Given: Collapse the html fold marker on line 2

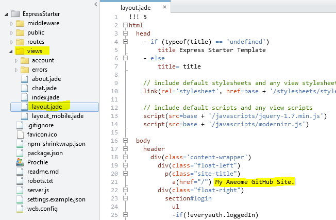Looking at the screenshot, I should (x=126, y=25).
